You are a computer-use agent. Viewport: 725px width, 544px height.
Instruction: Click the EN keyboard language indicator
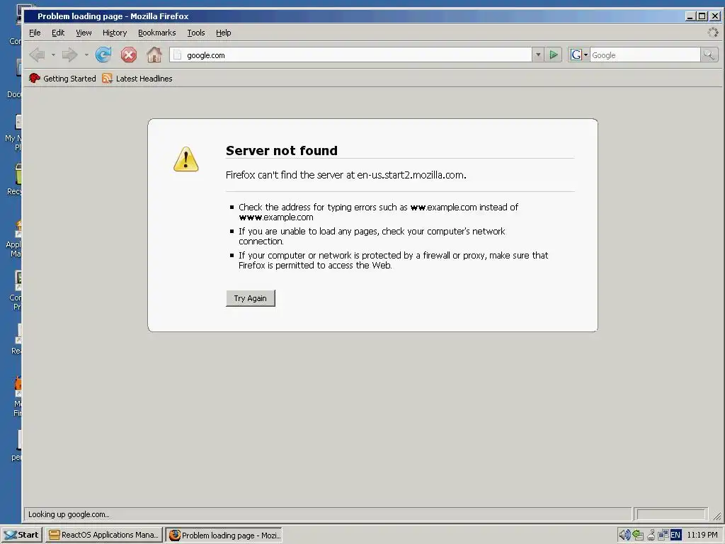[x=675, y=535]
